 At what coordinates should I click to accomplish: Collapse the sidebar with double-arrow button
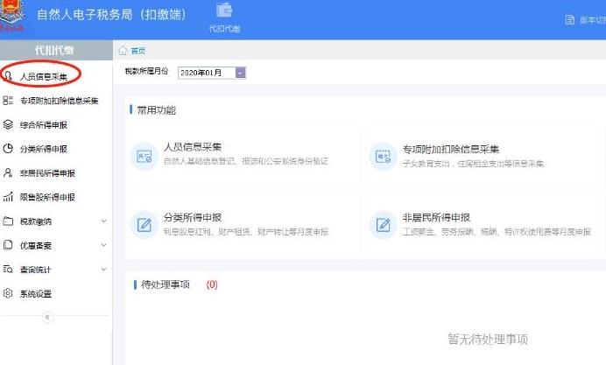click(47, 317)
